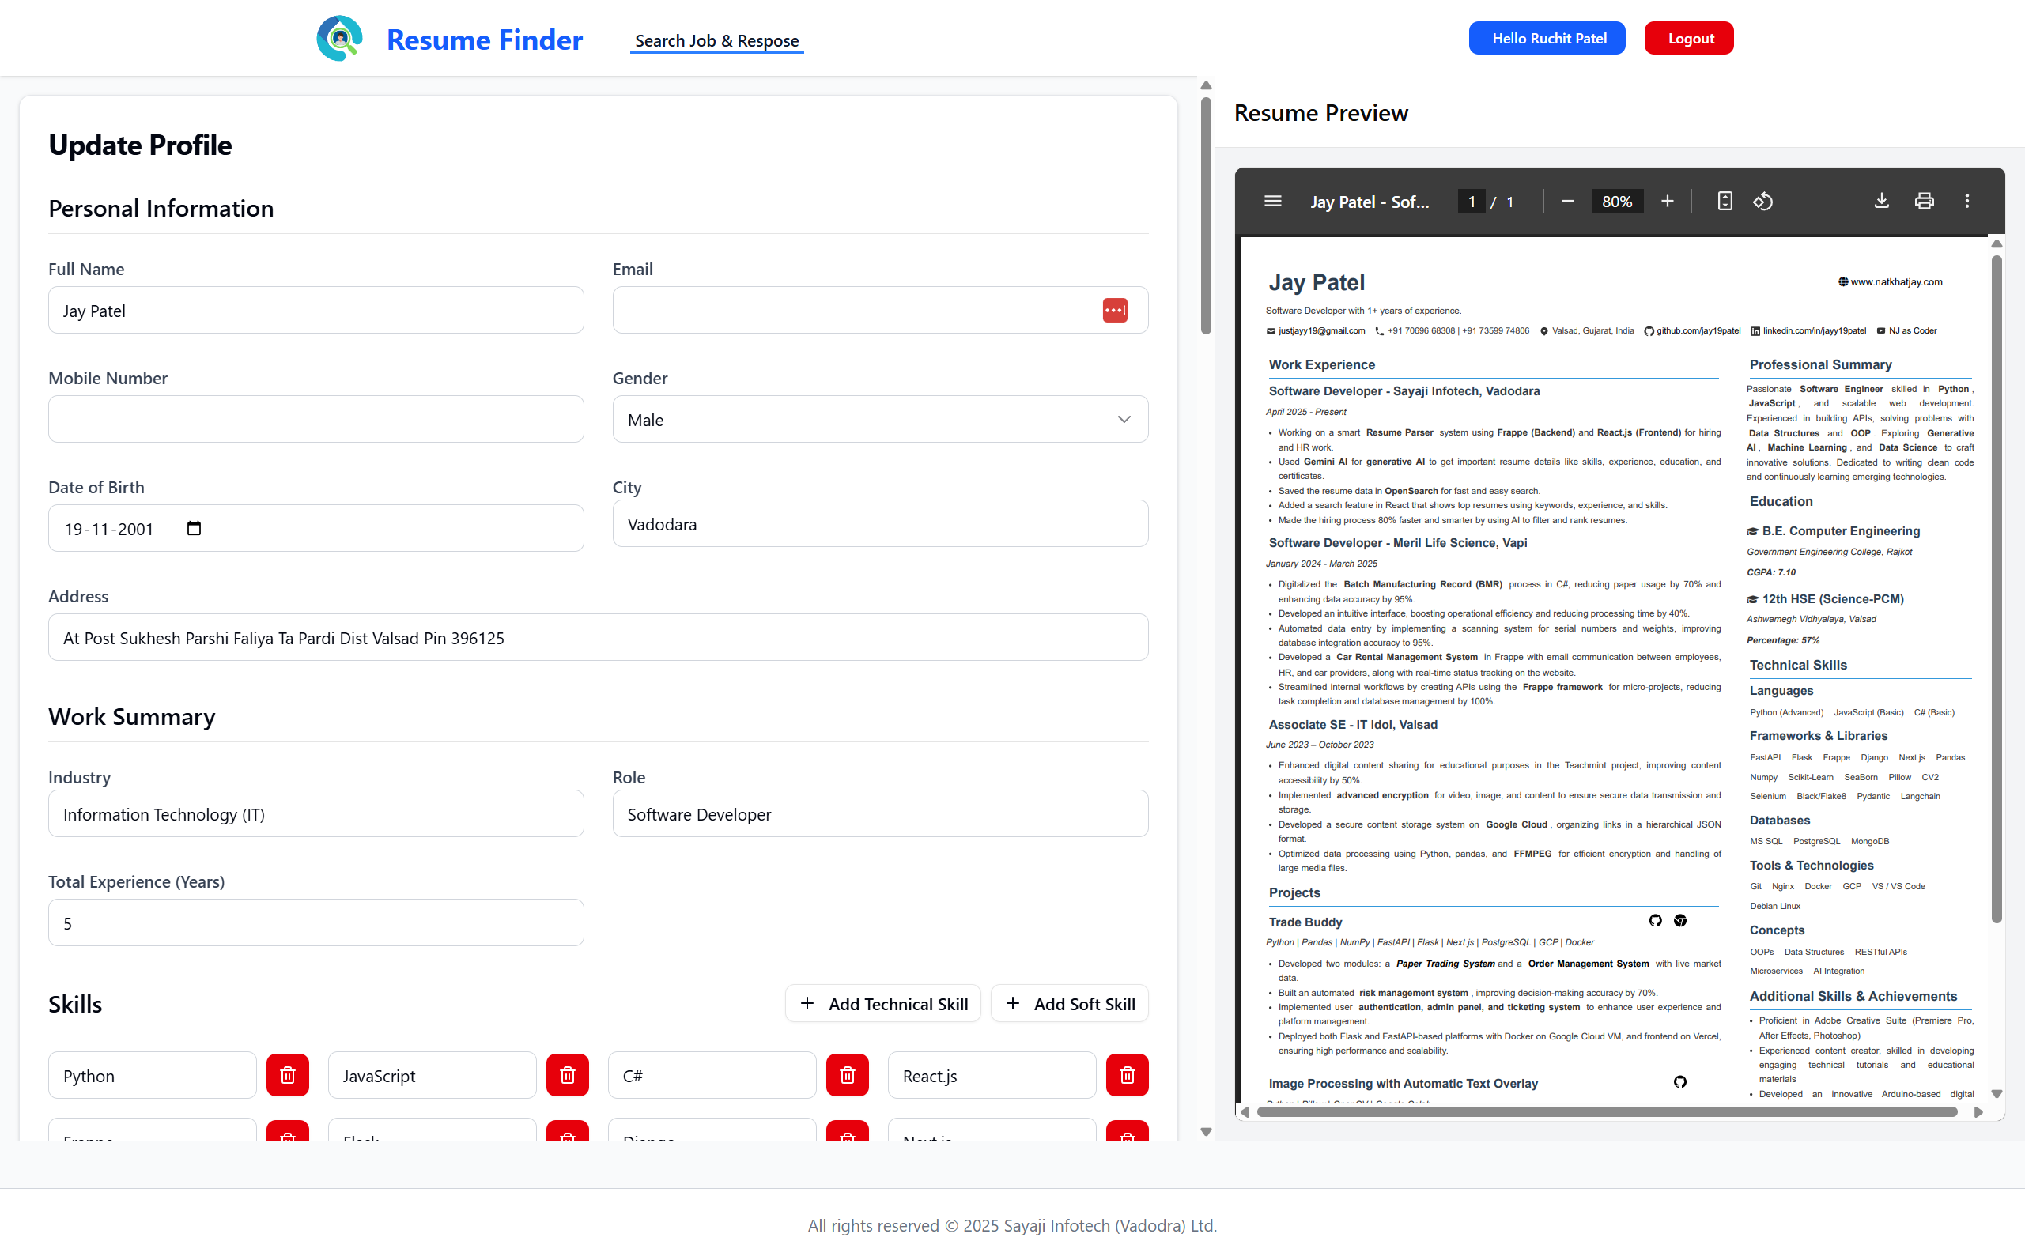Click Add Technical Skill
The image size is (2025, 1260).
[882, 1003]
